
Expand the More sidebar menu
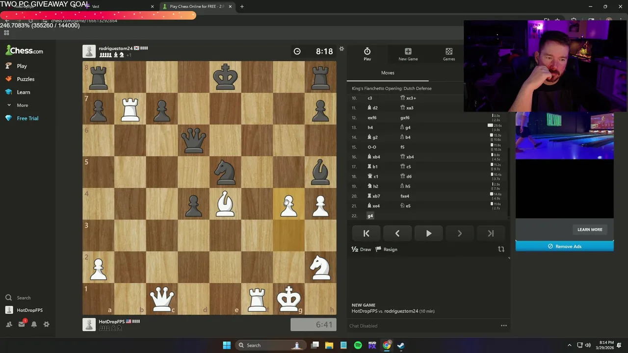coord(17,105)
